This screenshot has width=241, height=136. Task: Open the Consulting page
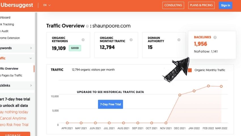point(173,5)
